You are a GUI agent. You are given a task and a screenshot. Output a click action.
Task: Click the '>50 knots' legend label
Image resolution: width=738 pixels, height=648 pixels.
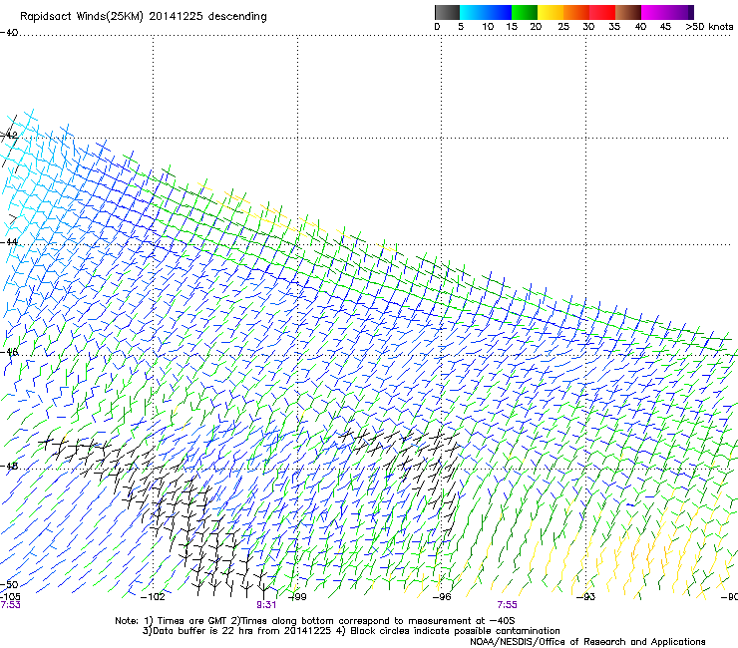[709, 27]
